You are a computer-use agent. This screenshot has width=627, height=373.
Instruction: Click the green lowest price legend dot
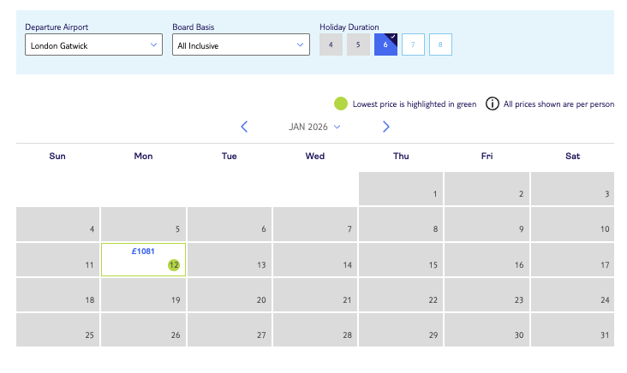[x=340, y=104]
